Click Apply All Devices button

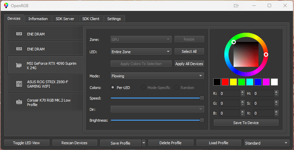click(x=189, y=64)
